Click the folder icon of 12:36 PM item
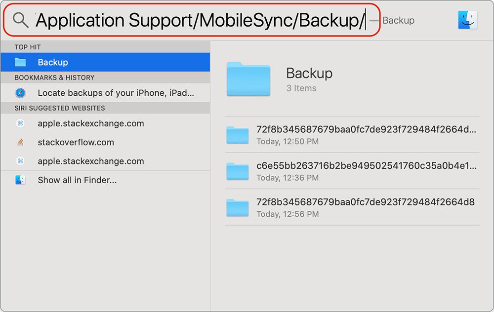The height and width of the screenshot is (312, 494). pos(238,171)
